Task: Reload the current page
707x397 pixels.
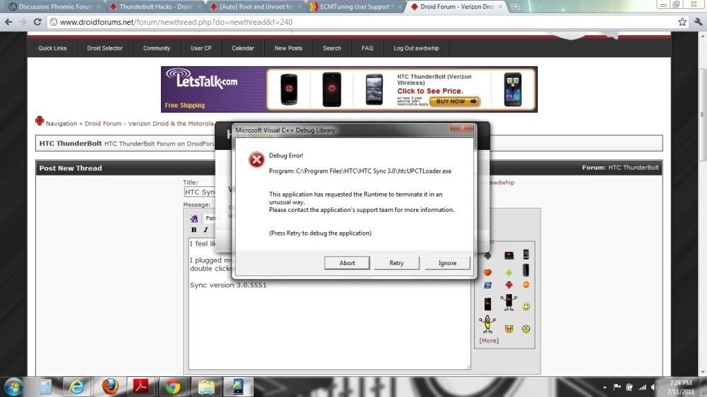Action: tap(37, 21)
